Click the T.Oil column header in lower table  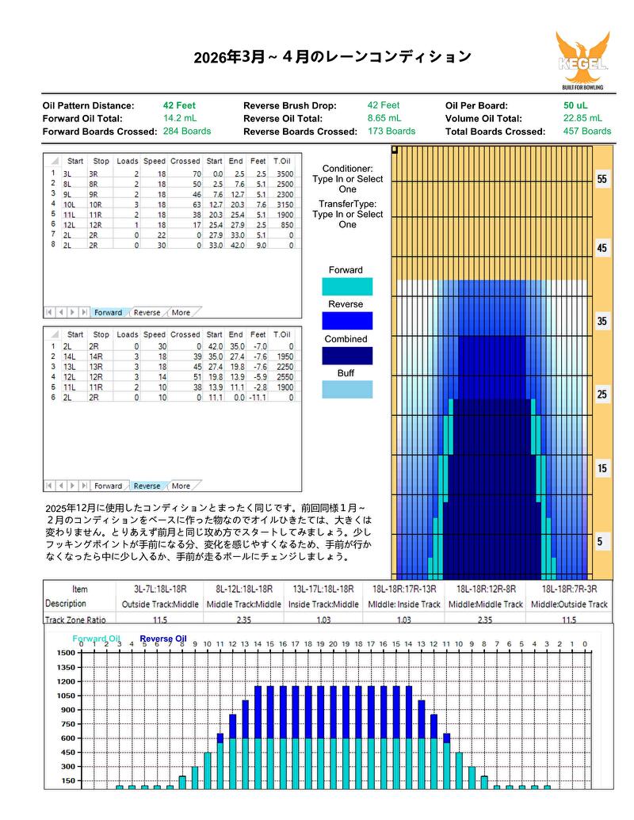tap(282, 334)
